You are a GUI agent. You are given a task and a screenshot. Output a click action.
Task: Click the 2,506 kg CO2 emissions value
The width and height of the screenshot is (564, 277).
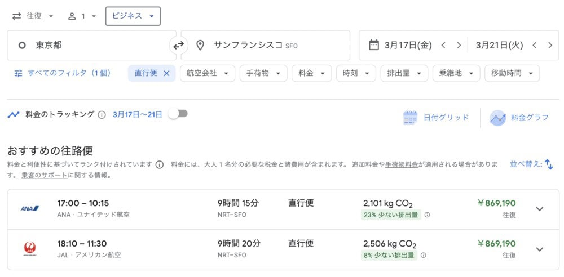[390, 244]
